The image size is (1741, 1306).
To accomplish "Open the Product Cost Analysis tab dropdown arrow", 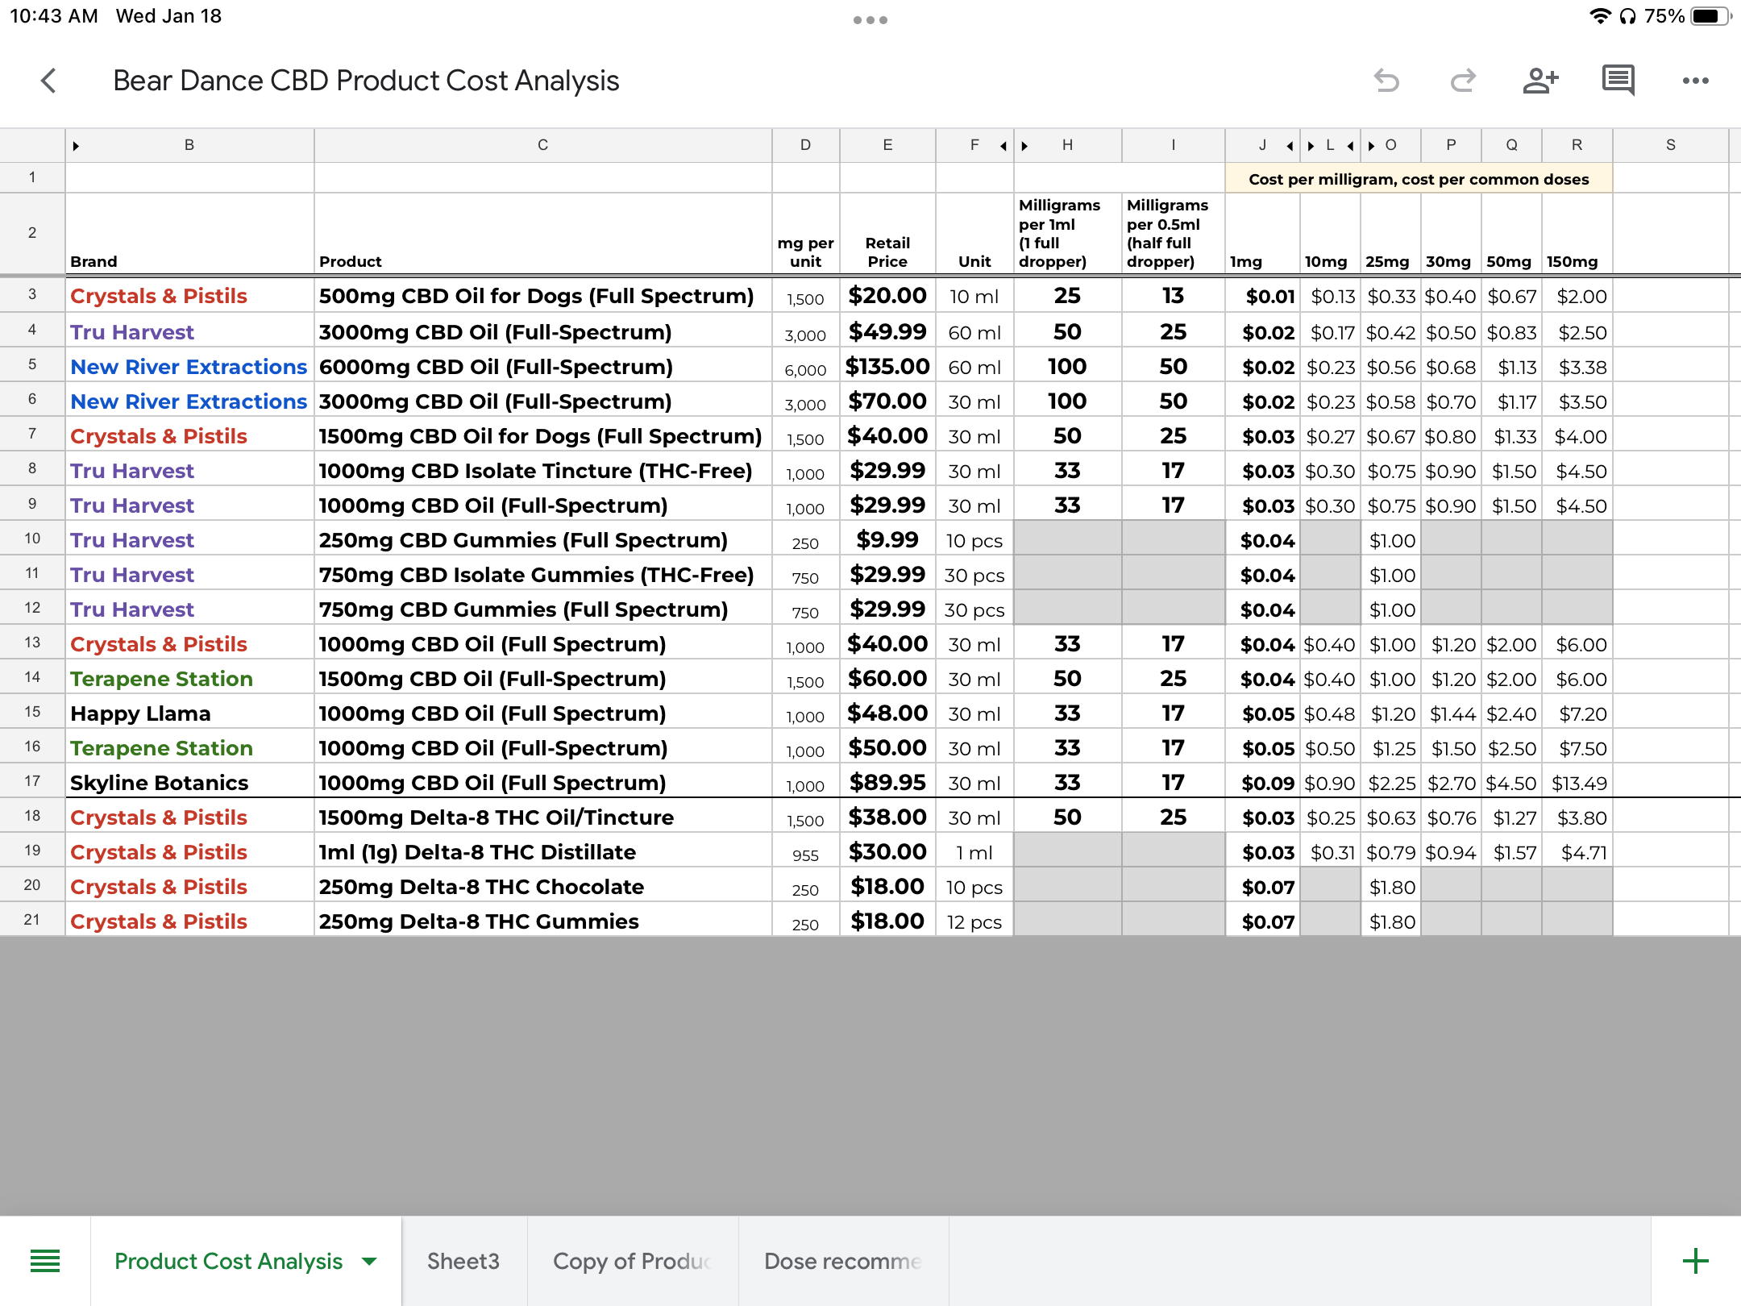I will [x=369, y=1262].
